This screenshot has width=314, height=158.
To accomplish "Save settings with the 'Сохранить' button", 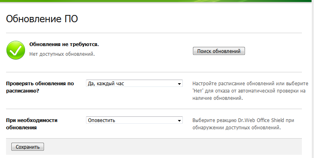I will tap(27, 147).
